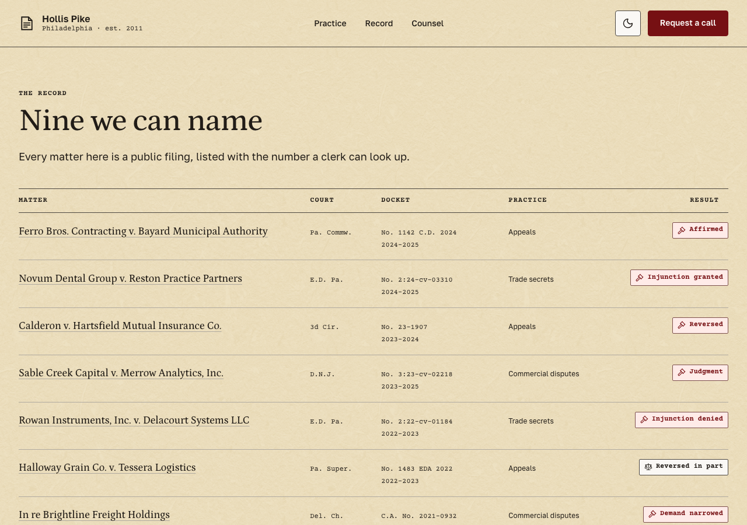
Task: Click the gavel icon in Injunction denied badge
Action: click(x=644, y=420)
